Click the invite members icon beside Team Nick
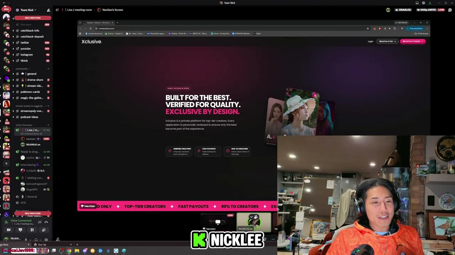Screen dimensions: 455x255 [x=48, y=10]
